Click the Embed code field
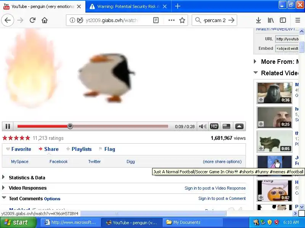The image size is (305, 228). [287, 48]
